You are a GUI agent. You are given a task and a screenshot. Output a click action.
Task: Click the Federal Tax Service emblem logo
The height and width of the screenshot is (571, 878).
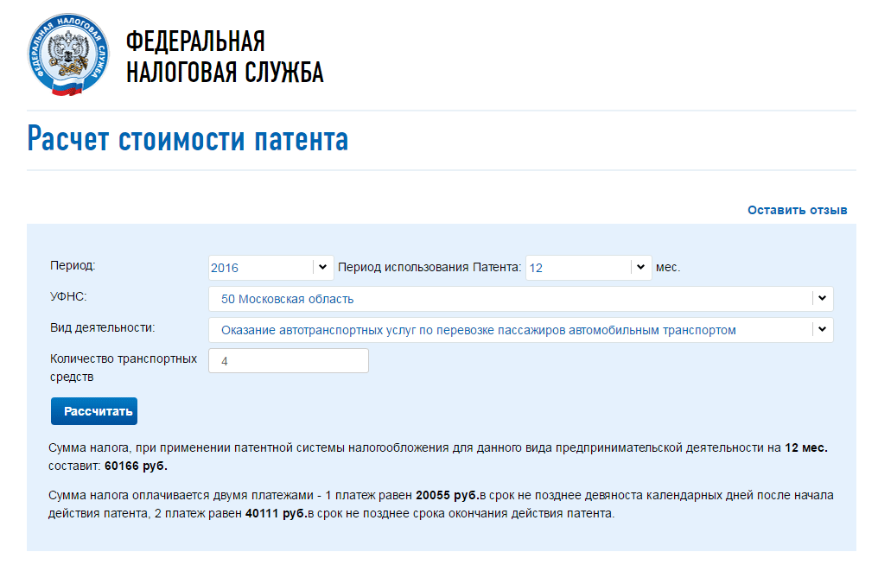pos(68,54)
